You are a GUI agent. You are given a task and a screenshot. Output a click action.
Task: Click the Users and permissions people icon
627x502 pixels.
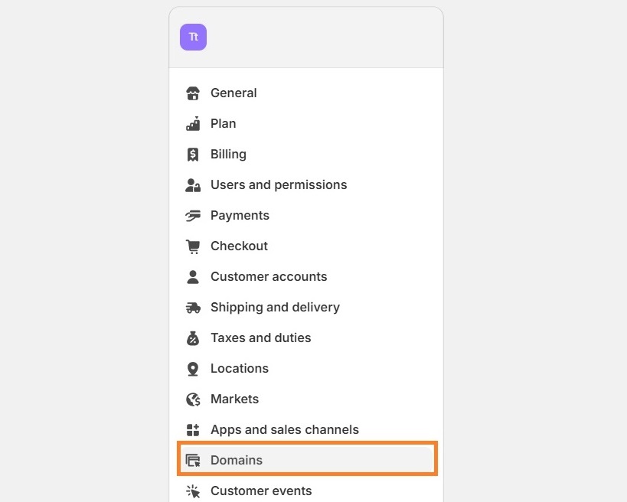(193, 184)
